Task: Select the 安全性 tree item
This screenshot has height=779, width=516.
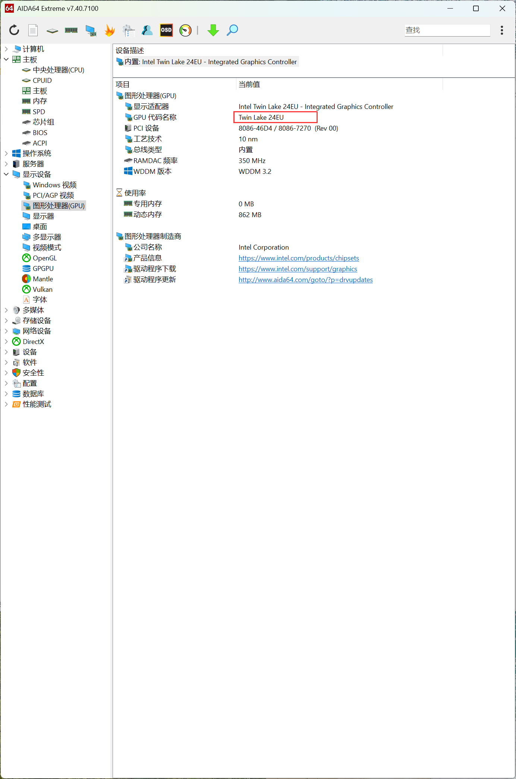Action: point(28,373)
